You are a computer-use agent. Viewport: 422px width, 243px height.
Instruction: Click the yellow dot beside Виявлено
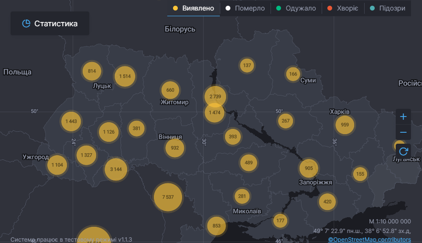pyautogui.click(x=175, y=8)
